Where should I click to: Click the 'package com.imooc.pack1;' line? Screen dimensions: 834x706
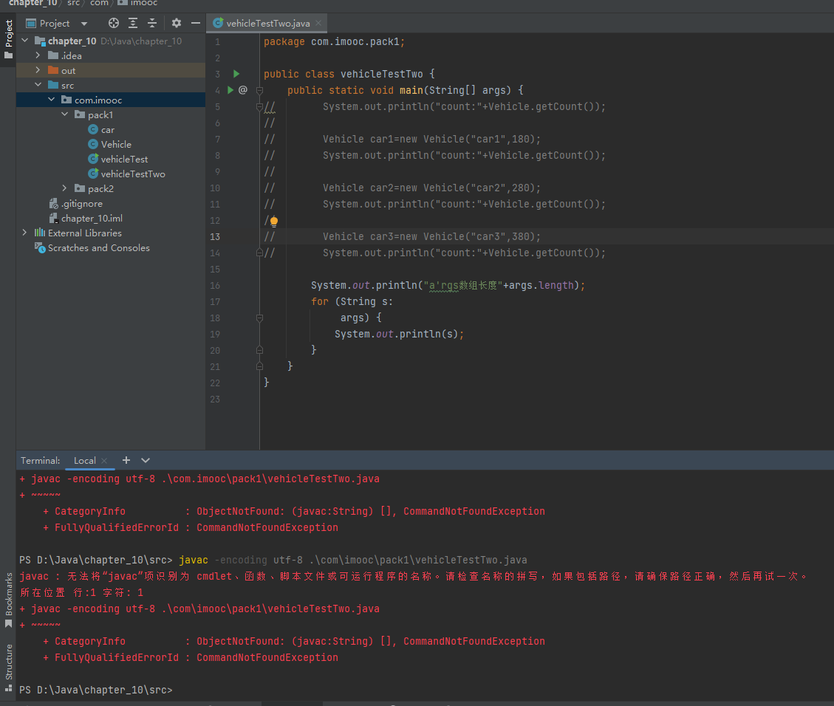[334, 41]
